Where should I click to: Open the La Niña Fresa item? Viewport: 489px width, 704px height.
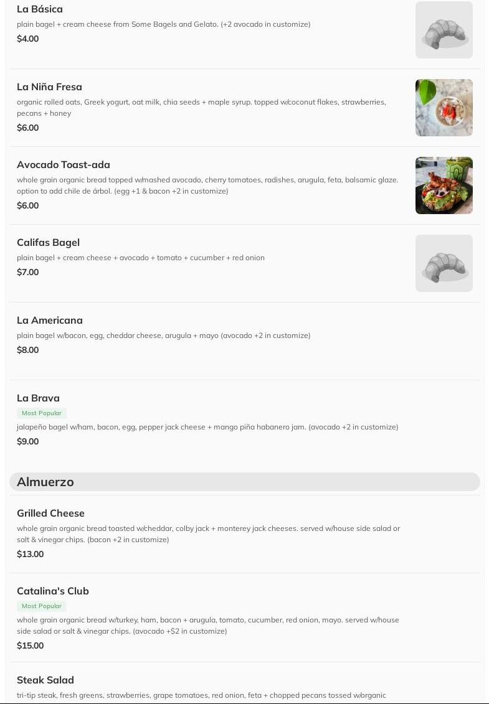coord(49,87)
